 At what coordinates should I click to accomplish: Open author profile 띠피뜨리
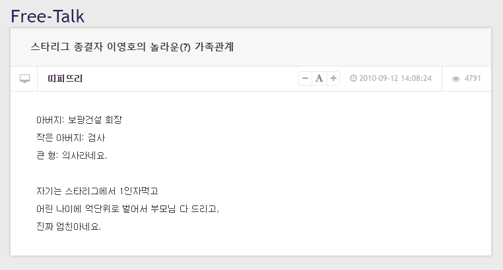pos(65,78)
